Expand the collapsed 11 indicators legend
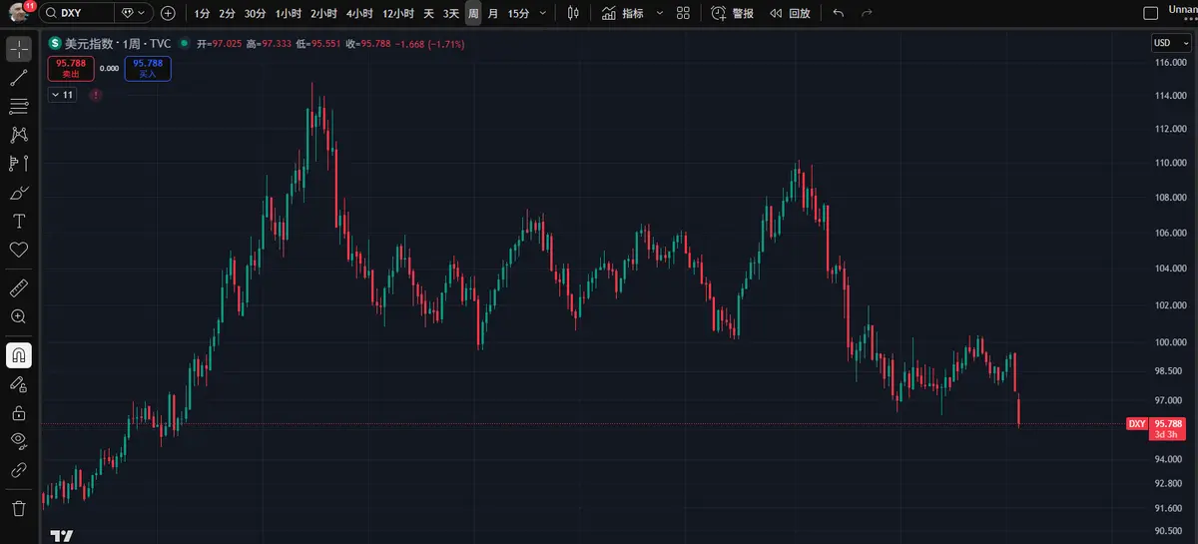Screen dimensions: 1198x544 pyautogui.click(x=62, y=95)
